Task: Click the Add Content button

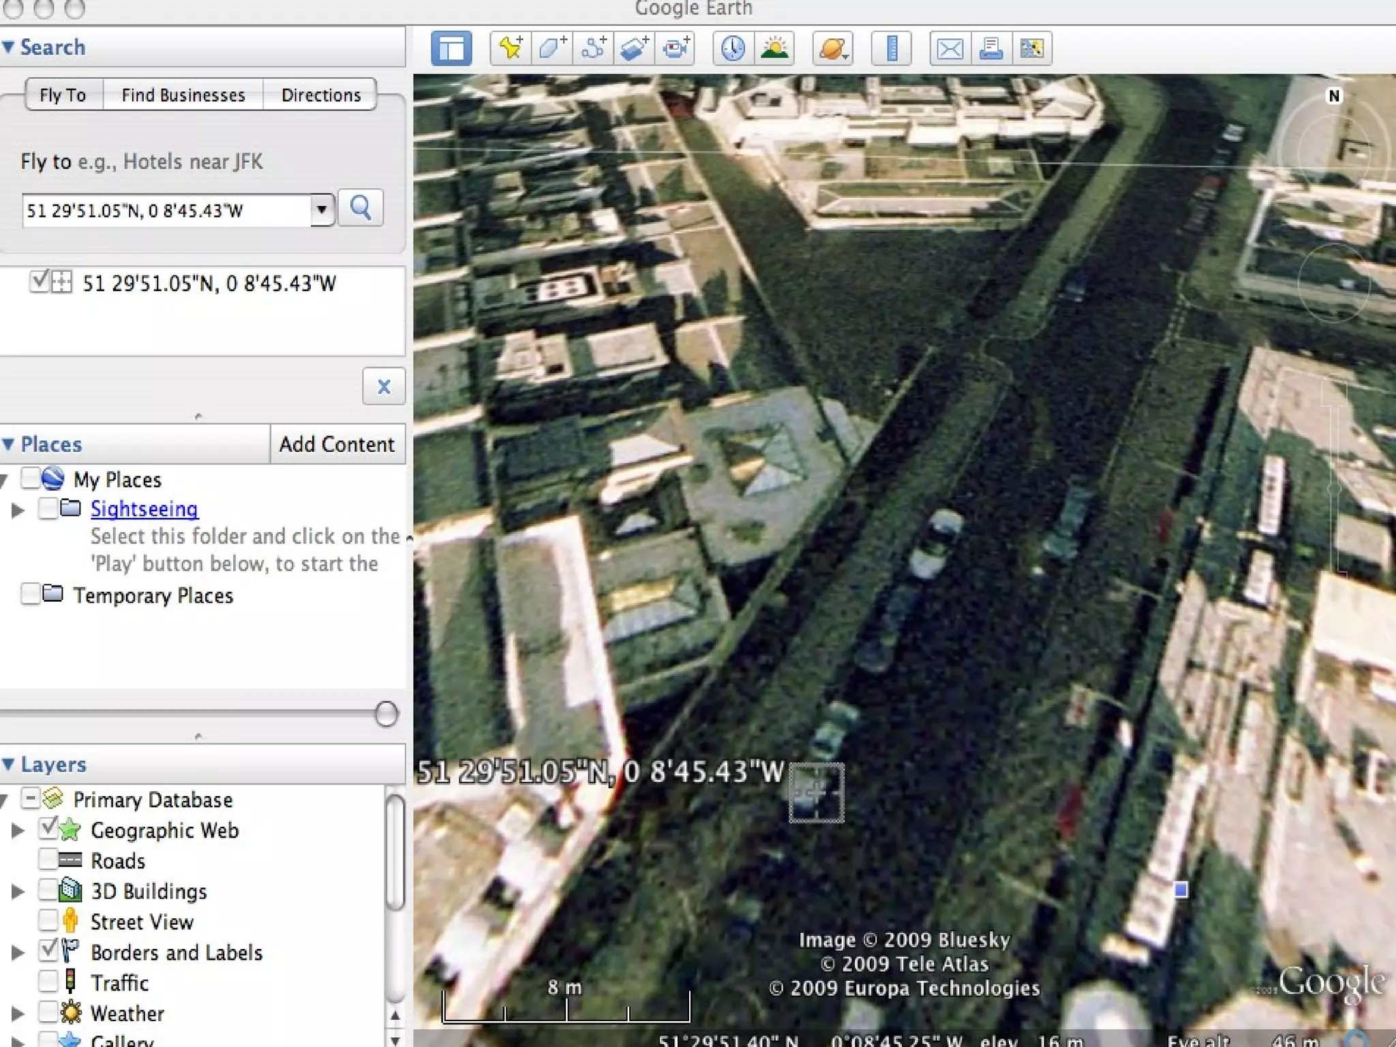Action: 337,444
